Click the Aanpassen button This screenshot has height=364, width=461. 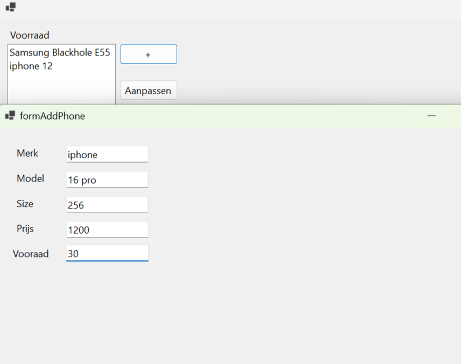(x=148, y=90)
